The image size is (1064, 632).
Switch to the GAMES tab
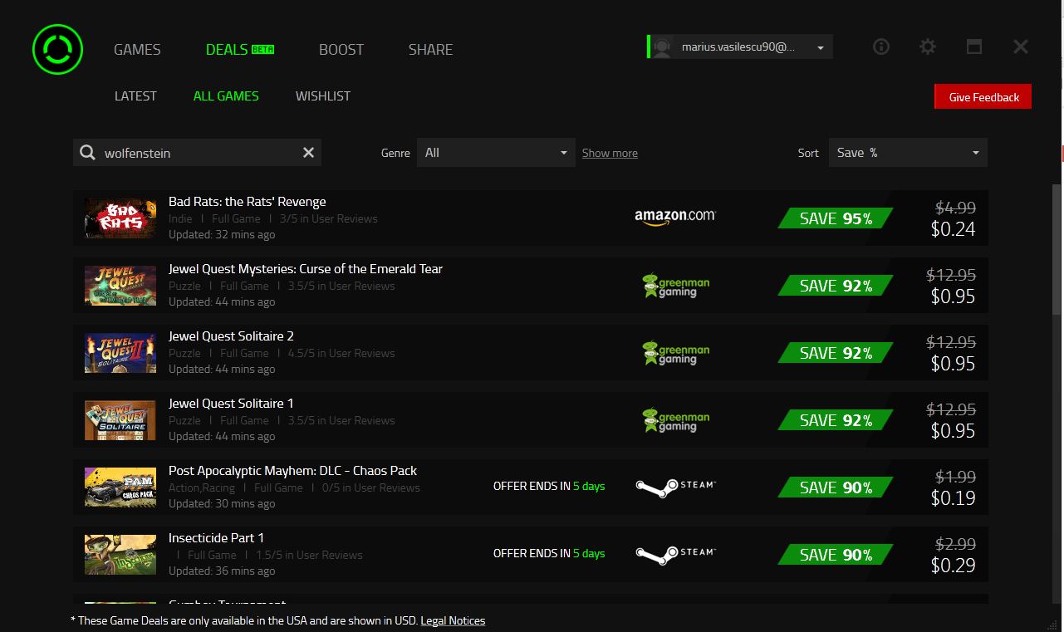click(137, 50)
